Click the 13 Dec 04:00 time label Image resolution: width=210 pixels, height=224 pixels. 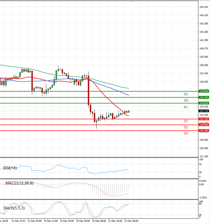pyautogui.click(x=35, y=221)
